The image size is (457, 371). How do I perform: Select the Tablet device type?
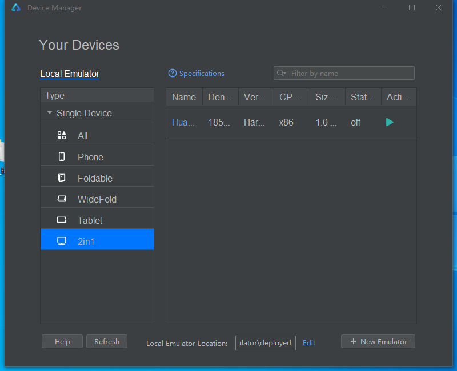coord(90,220)
